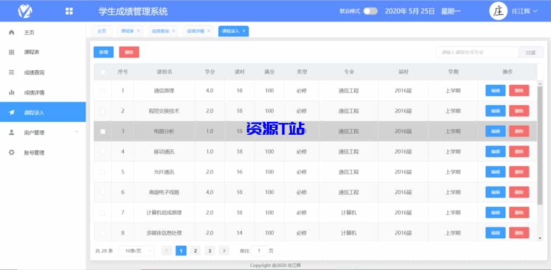This screenshot has width=551, height=270.
Task: Click the person icon beside 用户管理
Action: coord(11,133)
